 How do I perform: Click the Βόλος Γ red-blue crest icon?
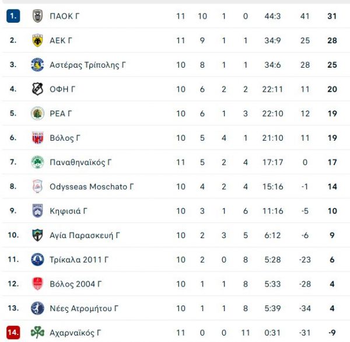click(37, 138)
